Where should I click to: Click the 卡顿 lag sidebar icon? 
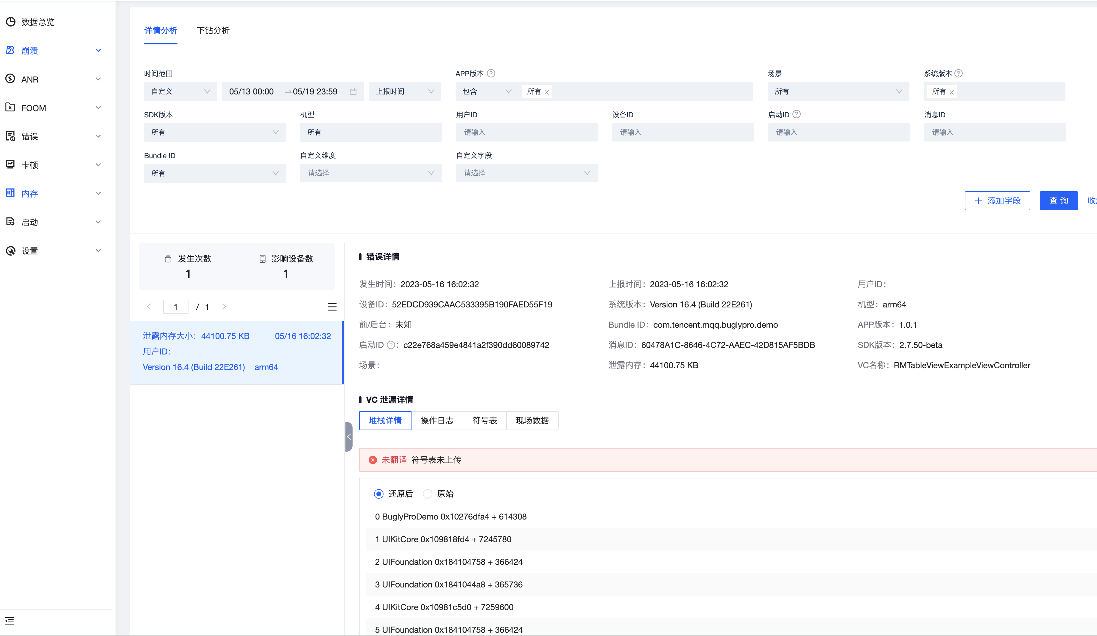click(10, 165)
